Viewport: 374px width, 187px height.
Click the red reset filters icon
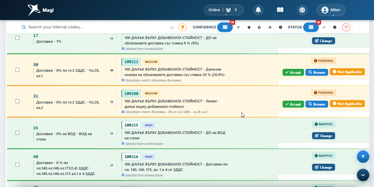(x=346, y=27)
